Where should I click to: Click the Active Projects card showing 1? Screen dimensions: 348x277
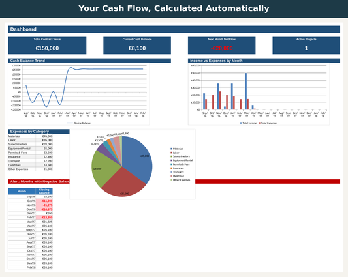306,46
